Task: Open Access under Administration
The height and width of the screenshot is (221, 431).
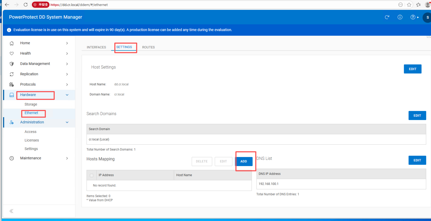Action: tap(31, 132)
